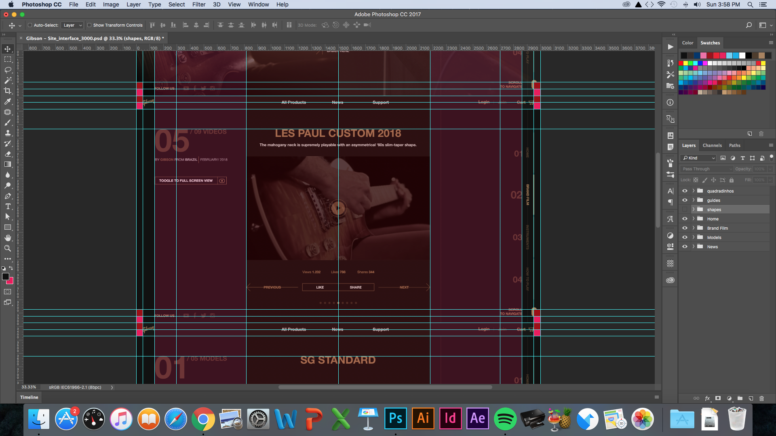This screenshot has width=776, height=436.
Task: Select the Rectangle shape tool
Action: click(8, 227)
